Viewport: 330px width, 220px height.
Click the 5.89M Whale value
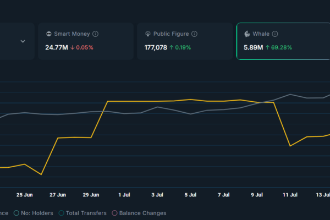[x=254, y=47]
